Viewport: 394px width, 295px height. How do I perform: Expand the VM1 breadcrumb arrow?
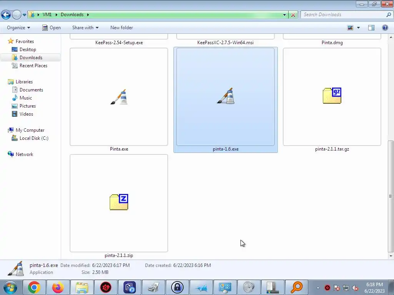[x=56, y=15]
